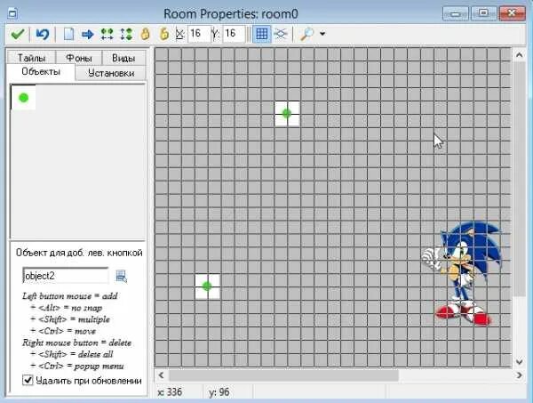
Task: Lock all instances with closed padlock
Action: click(145, 34)
